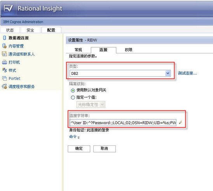The height and width of the screenshot is (191, 213).
Task: Click the styles icon in sidebar
Action: click(x=5, y=70)
